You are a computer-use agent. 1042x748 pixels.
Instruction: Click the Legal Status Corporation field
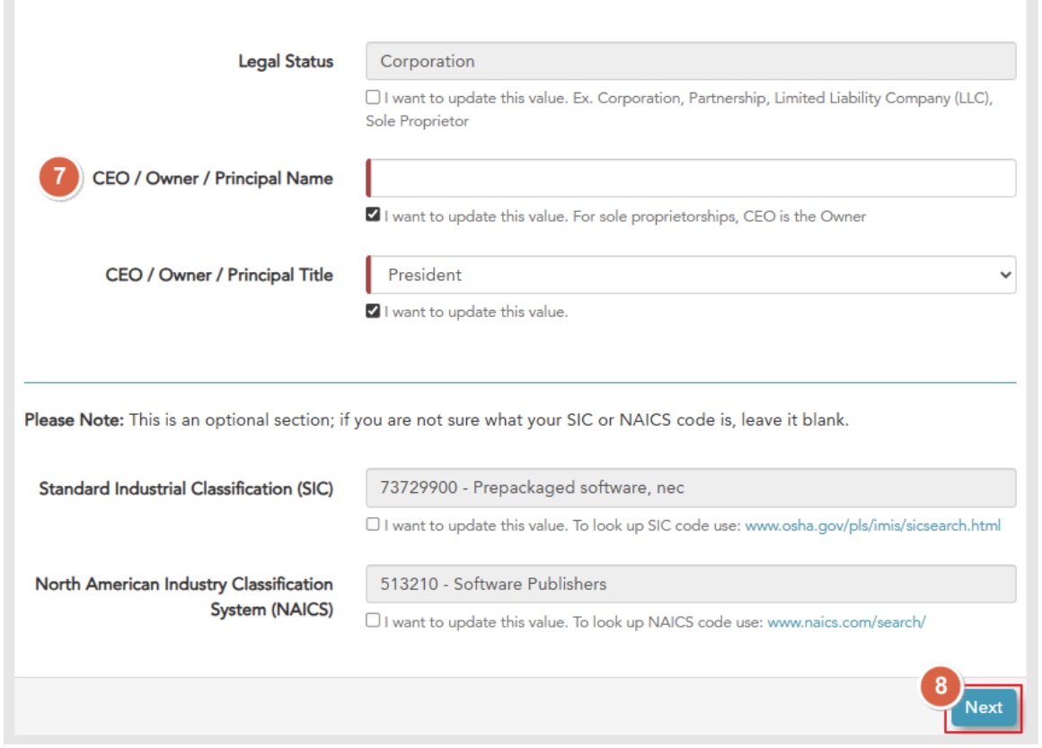pos(691,61)
